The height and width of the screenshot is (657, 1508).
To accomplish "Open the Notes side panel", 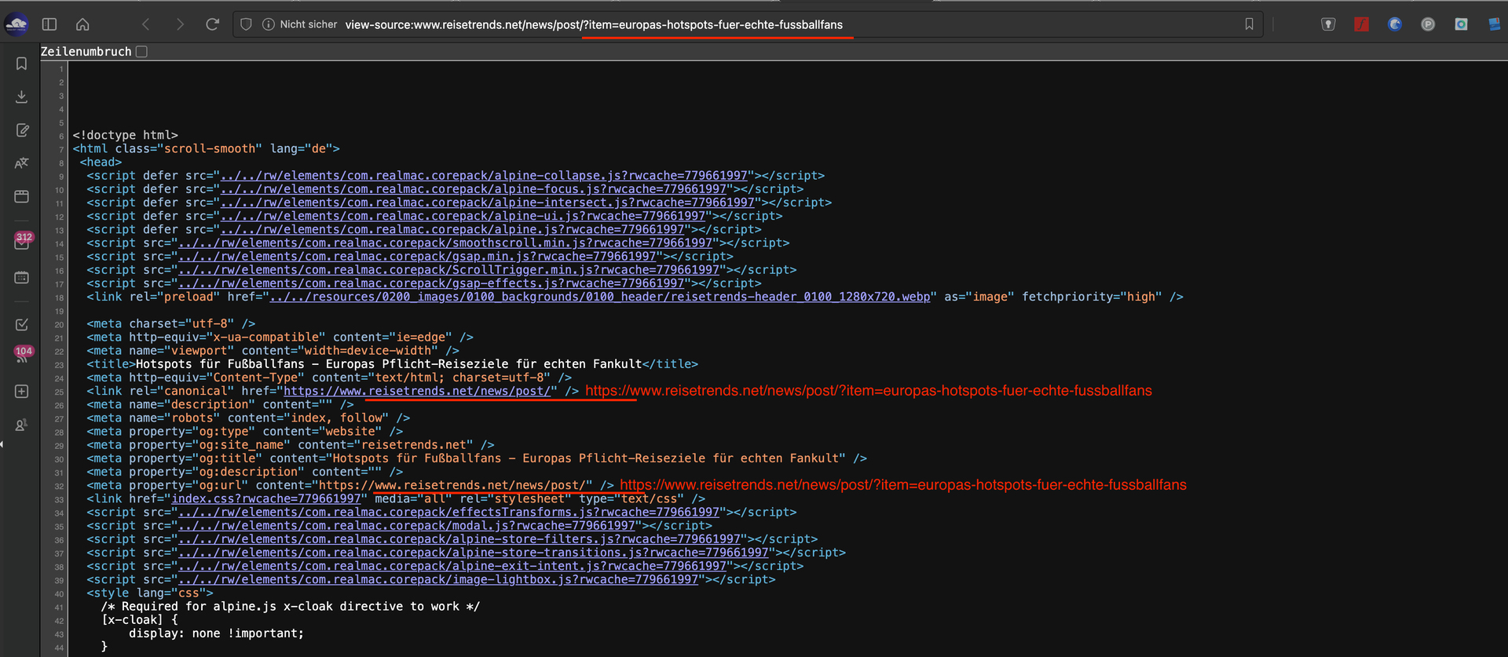I will click(x=21, y=130).
